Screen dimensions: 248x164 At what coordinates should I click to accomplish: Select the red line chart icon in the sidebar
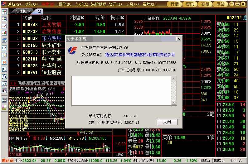[4, 26]
